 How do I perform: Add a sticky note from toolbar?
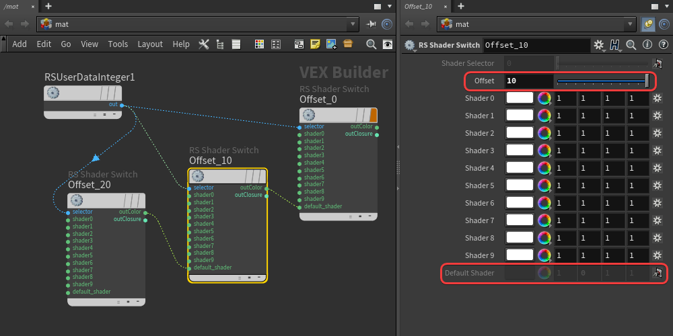click(315, 44)
